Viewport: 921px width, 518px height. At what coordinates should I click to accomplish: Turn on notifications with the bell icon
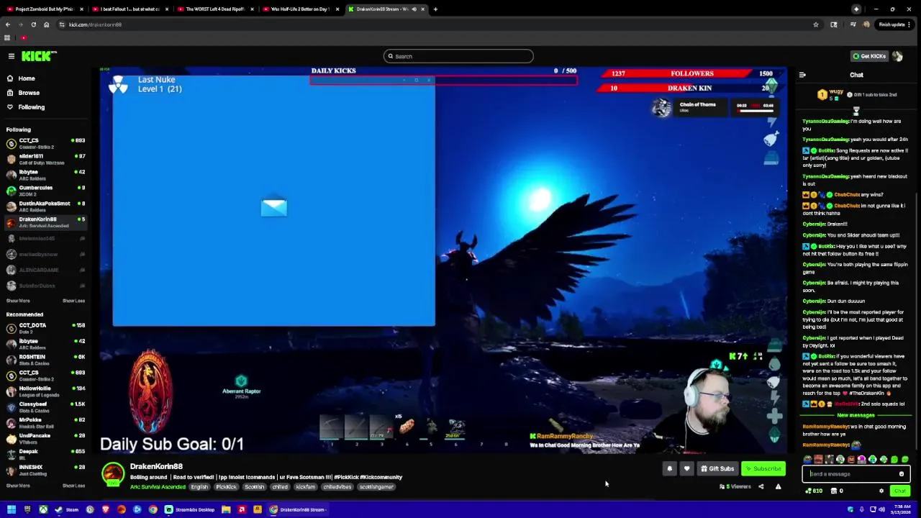[x=669, y=469]
